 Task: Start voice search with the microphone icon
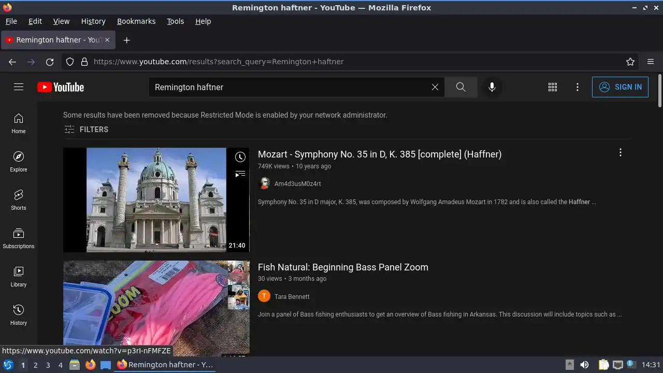(x=492, y=87)
